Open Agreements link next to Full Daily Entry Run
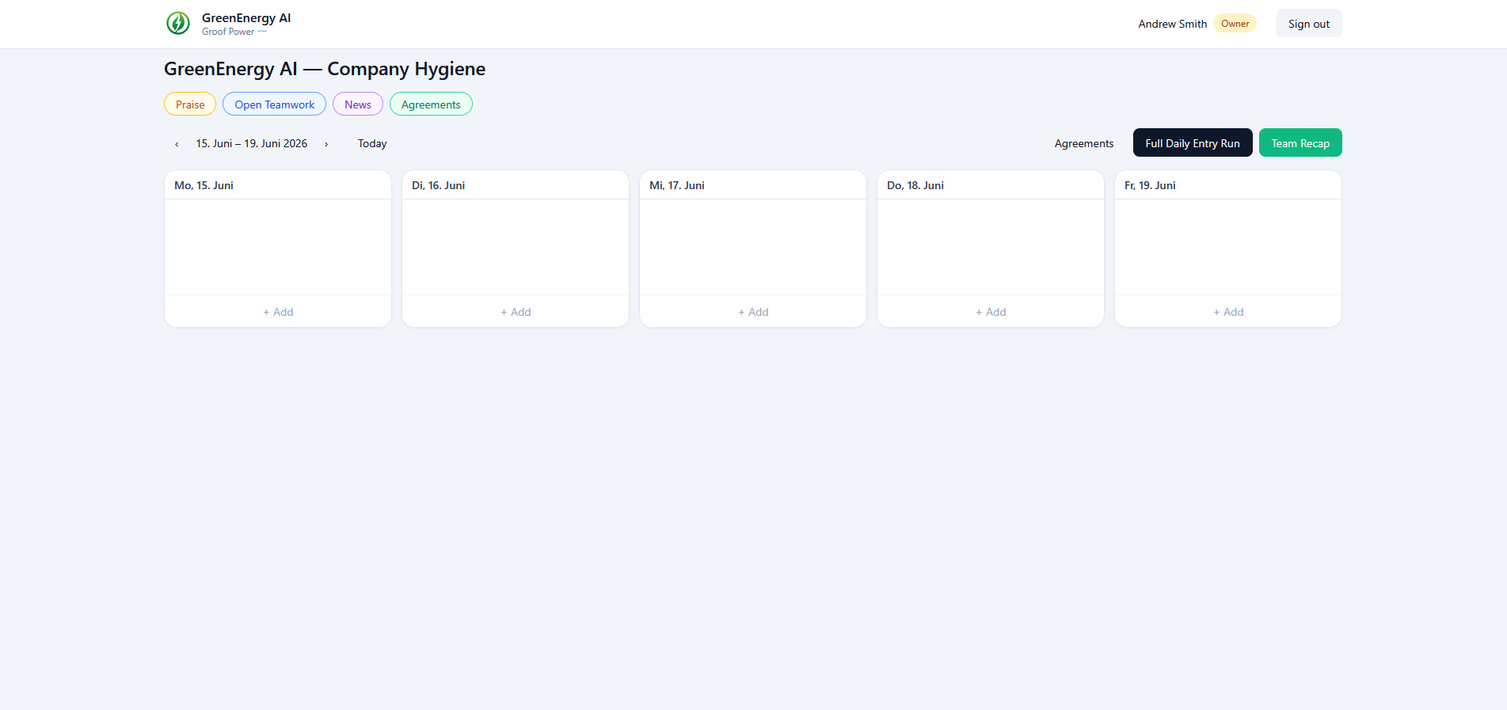 tap(1084, 143)
